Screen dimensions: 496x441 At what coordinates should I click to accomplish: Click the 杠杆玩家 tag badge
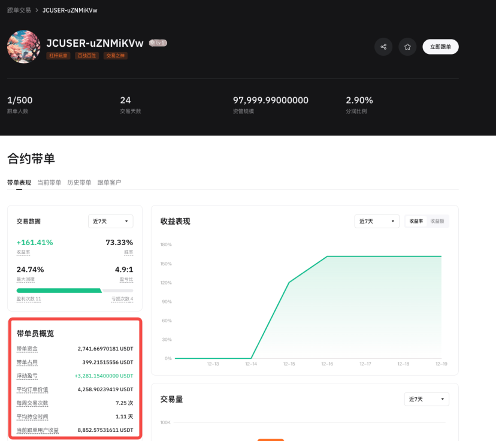point(58,56)
